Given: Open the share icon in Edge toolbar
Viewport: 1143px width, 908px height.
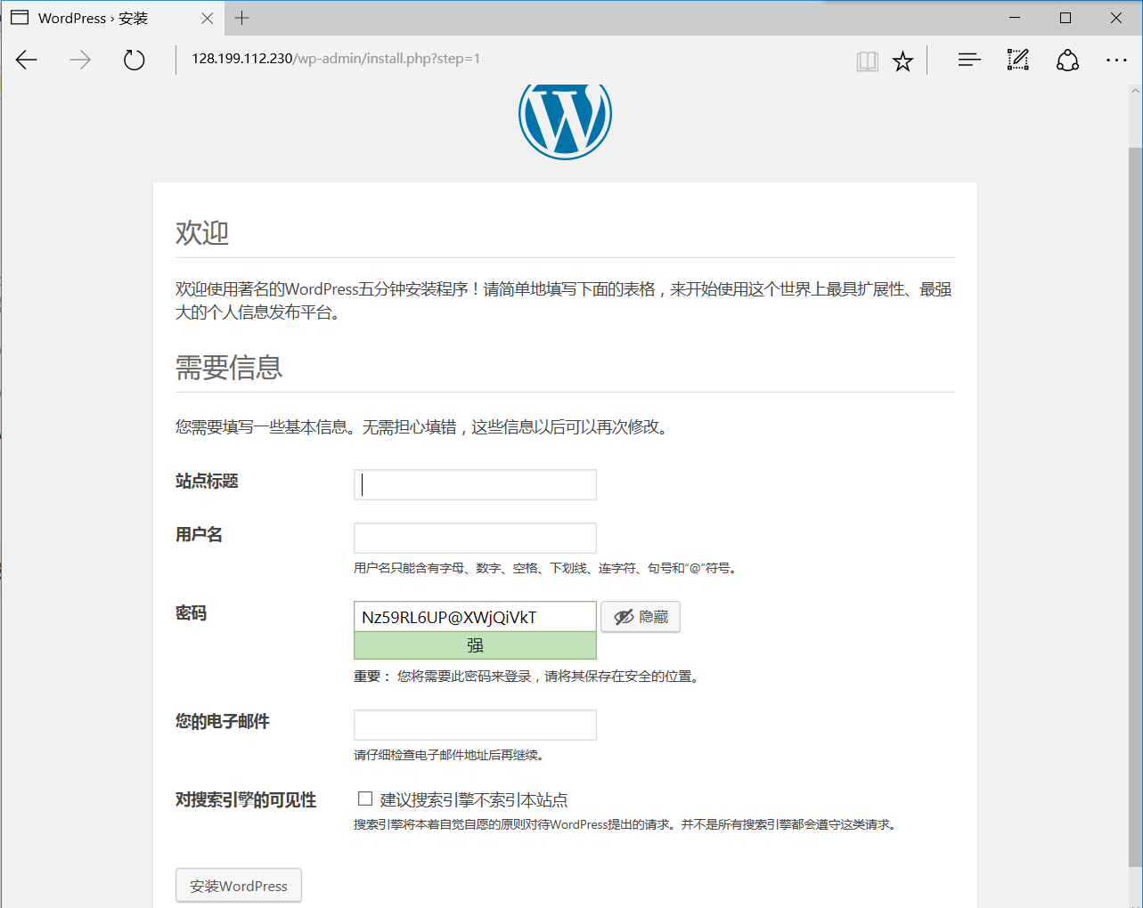Looking at the screenshot, I should (1067, 60).
